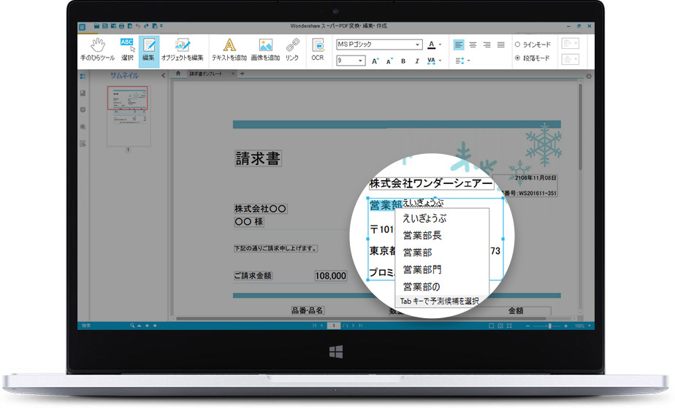The width and height of the screenshot is (675, 408).
Task: Go to next page in status bar
Action: (x=354, y=326)
